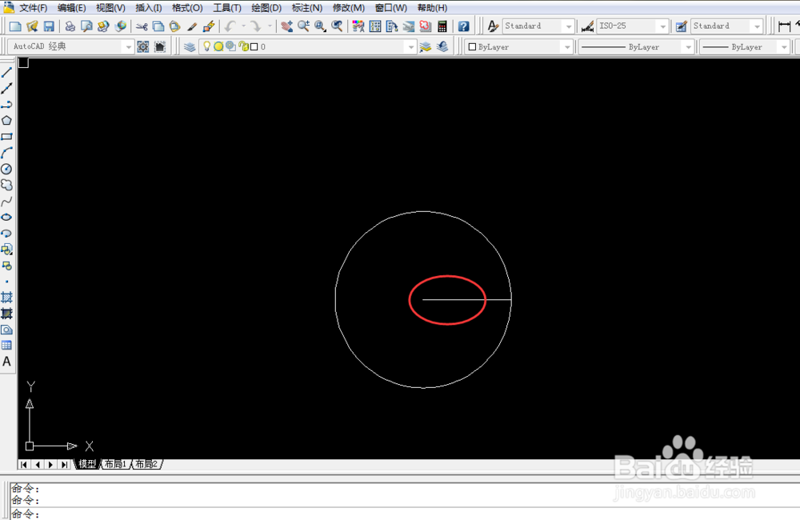
Task: Switch to the 布局1 tab
Action: point(115,464)
